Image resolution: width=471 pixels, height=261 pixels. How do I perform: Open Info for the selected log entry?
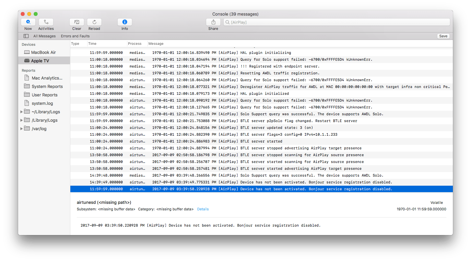[x=124, y=22]
